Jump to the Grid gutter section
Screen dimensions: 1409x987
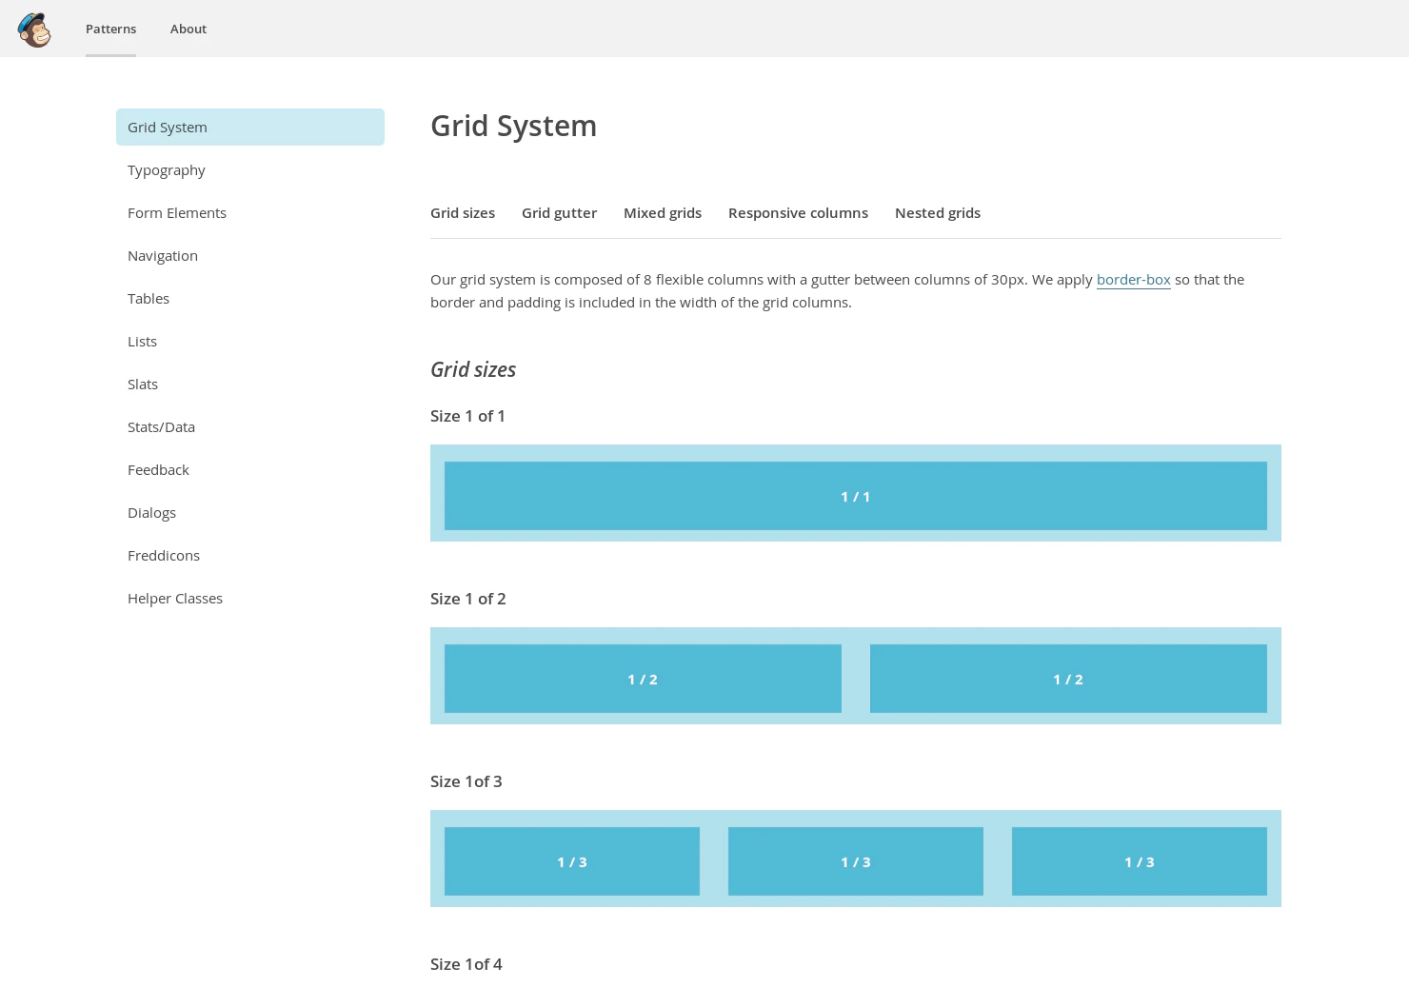point(559,212)
